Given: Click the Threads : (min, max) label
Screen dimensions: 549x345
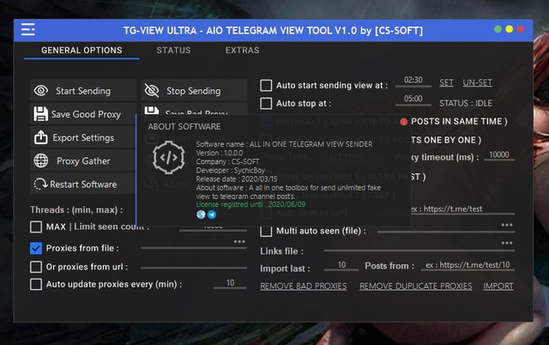Looking at the screenshot, I should coord(76,209).
